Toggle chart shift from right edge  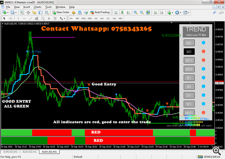click(162, 13)
